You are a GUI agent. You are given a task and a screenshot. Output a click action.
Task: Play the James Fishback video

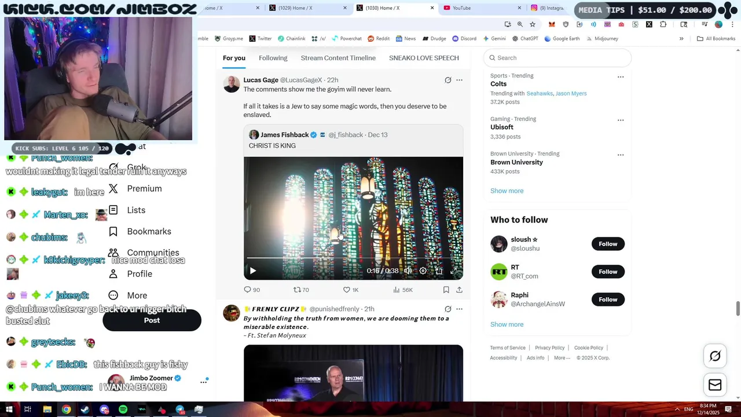pos(253,270)
